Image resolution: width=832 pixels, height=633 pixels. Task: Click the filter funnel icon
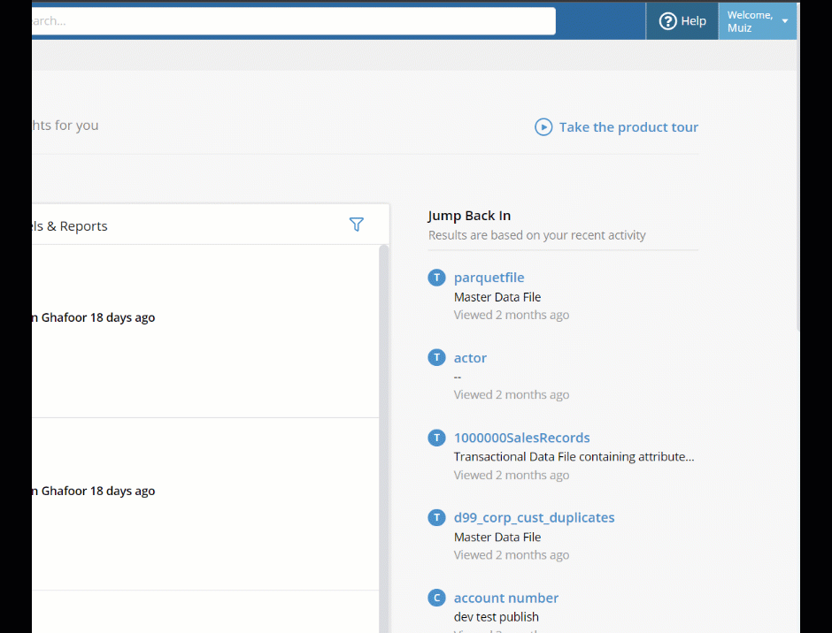[x=357, y=225]
